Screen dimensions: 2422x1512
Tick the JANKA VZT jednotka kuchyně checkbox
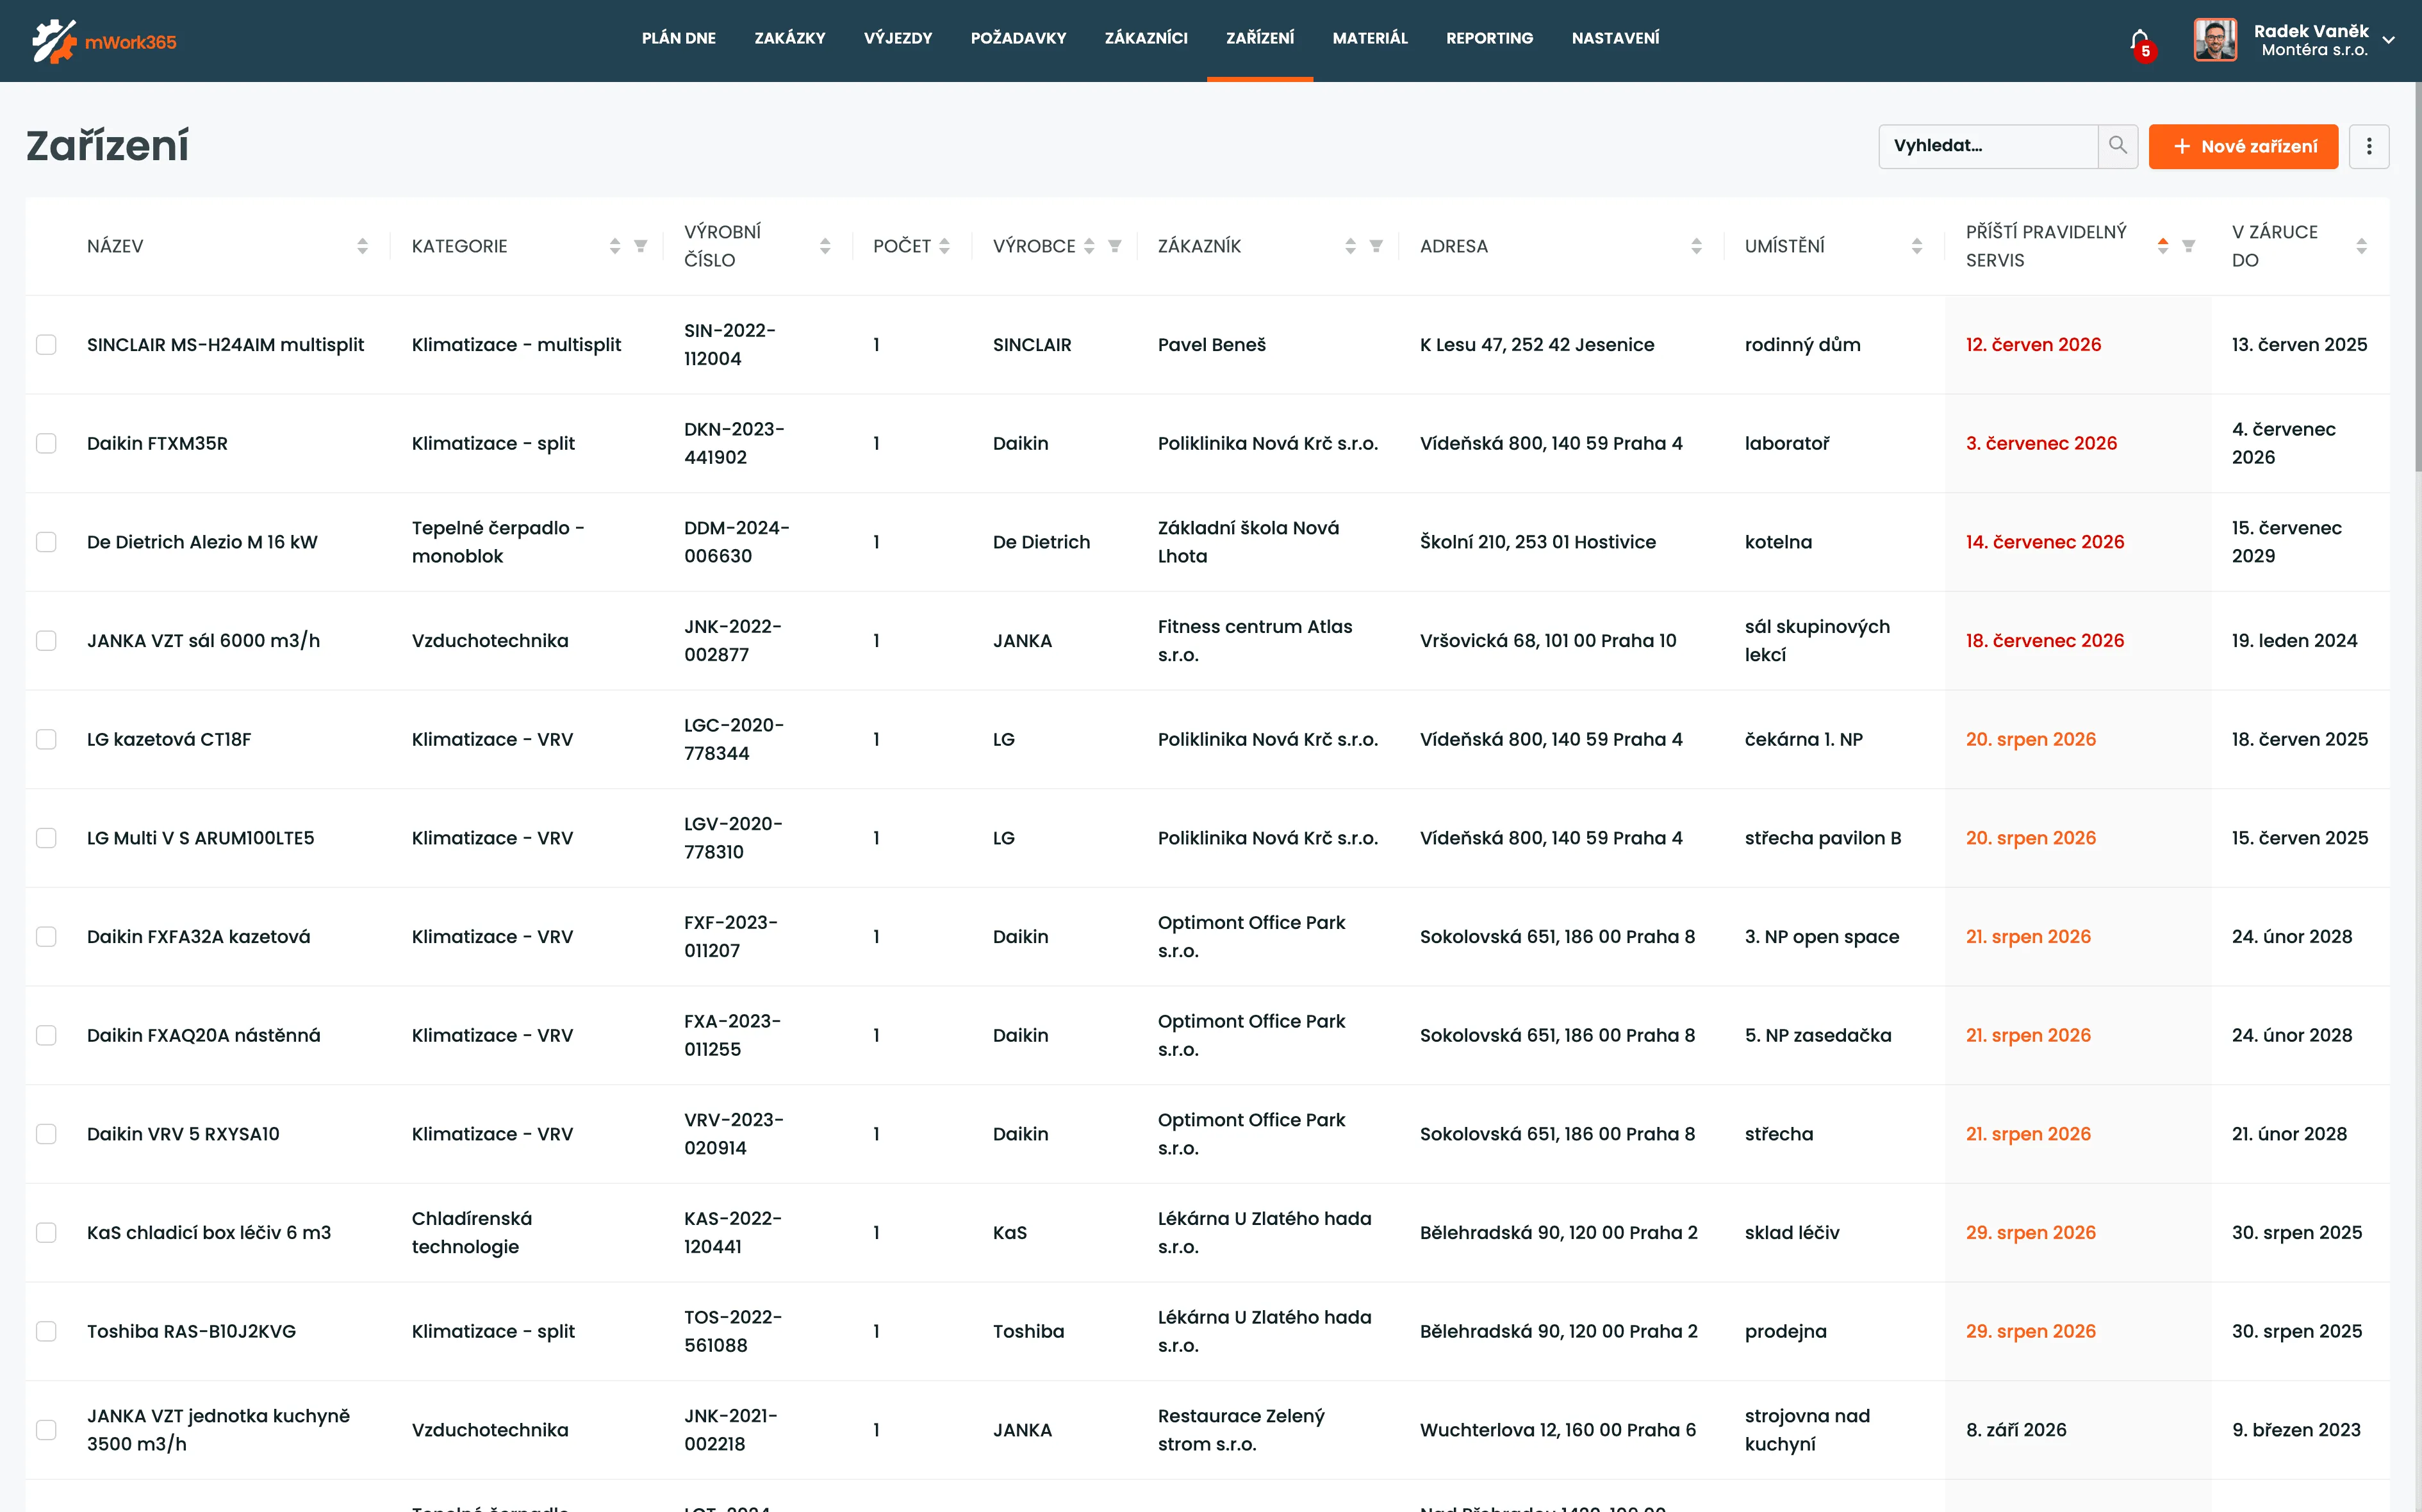click(x=46, y=1430)
